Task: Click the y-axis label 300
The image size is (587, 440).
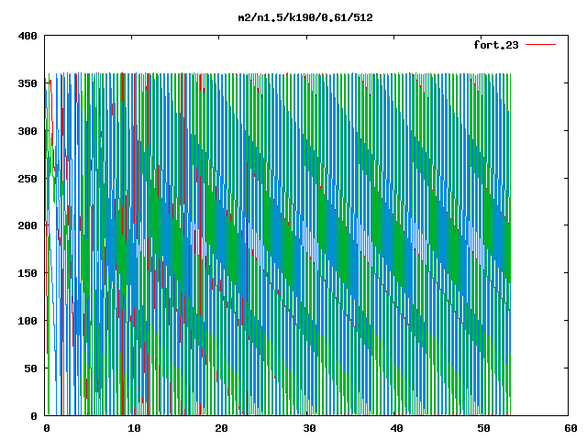Action: pyautogui.click(x=28, y=131)
